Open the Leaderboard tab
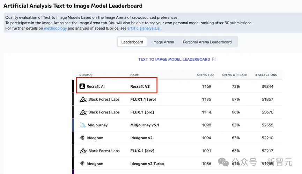The image size is (302, 174). [132, 42]
